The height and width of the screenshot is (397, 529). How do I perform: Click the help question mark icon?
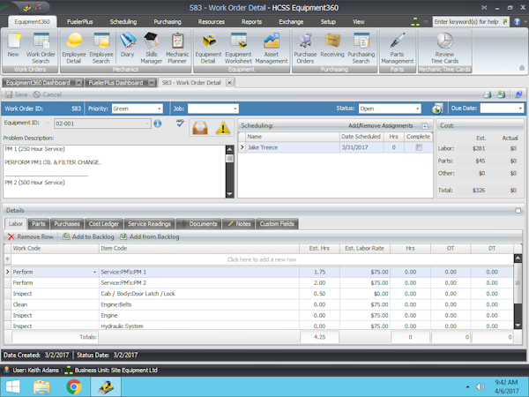[517, 21]
